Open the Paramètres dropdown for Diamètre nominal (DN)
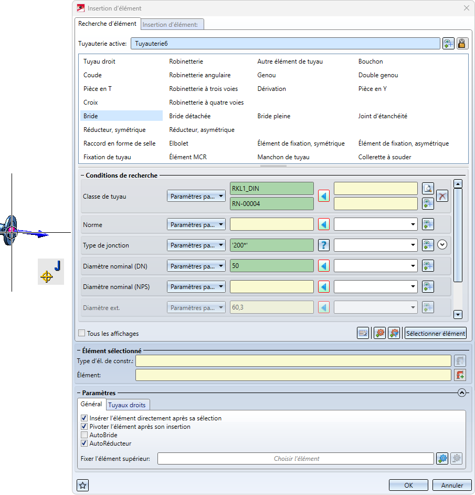Viewport: 475px width, 495px height. pos(196,266)
